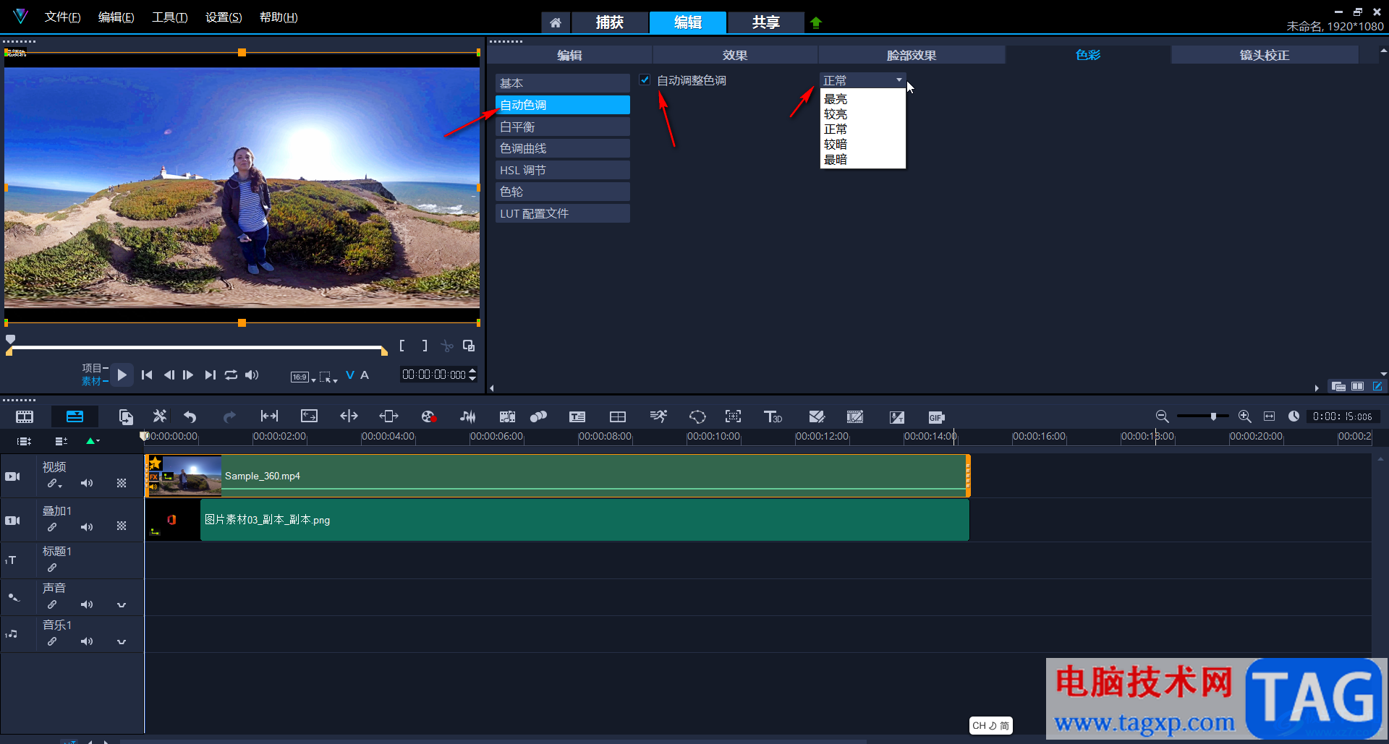
Task: Mute the 声音 track
Action: [87, 604]
